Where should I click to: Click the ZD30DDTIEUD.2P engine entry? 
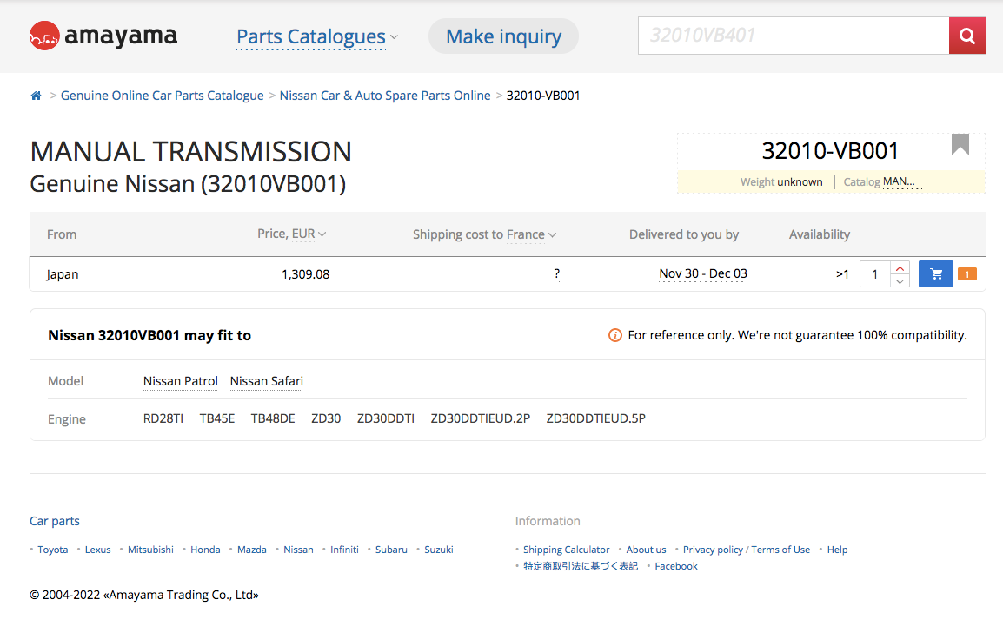click(481, 419)
